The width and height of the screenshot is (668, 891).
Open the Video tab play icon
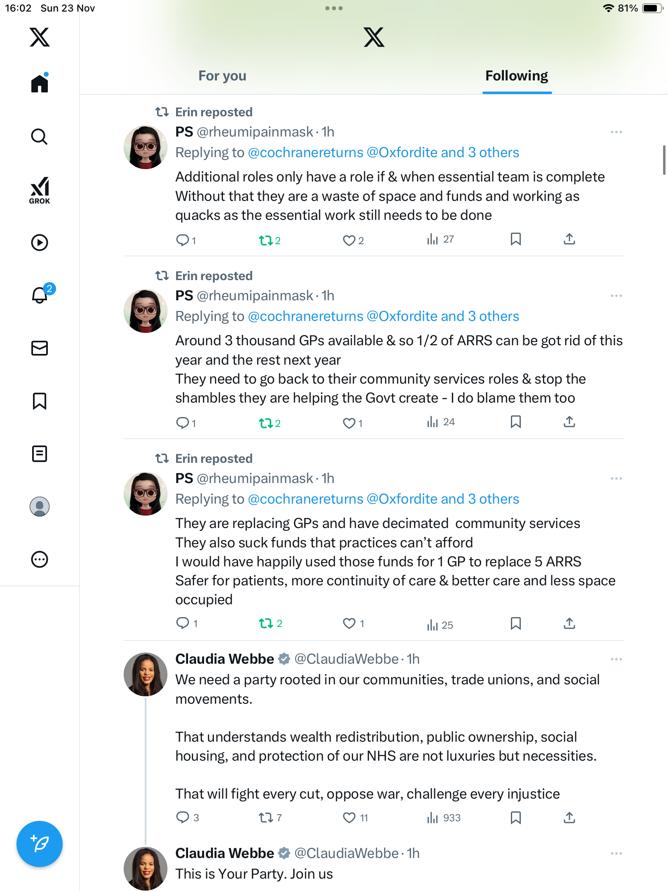40,243
